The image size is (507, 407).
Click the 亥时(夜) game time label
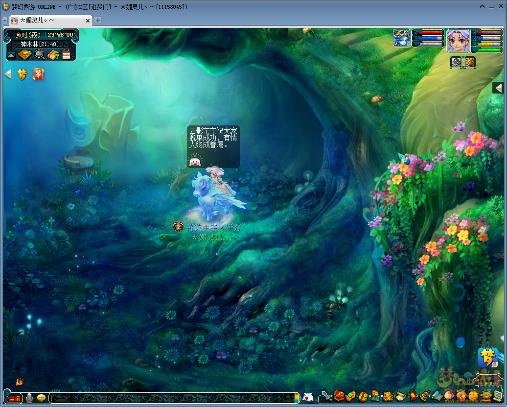[x=28, y=35]
